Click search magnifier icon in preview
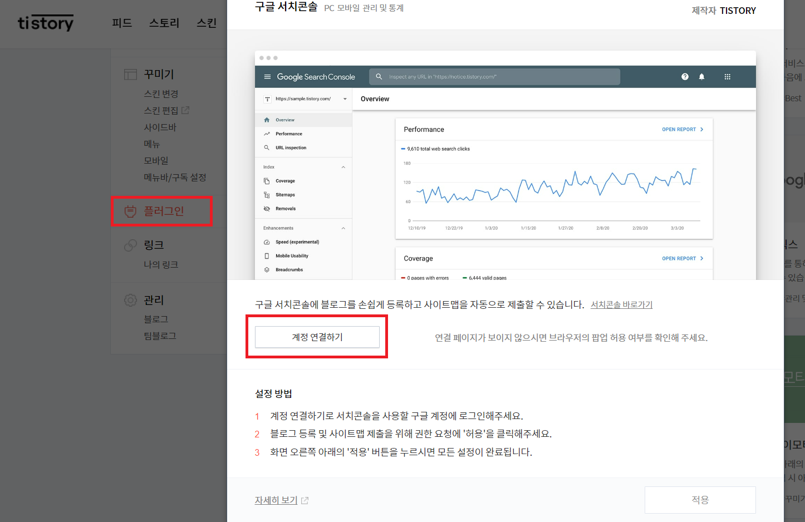The image size is (805, 522). tap(379, 77)
